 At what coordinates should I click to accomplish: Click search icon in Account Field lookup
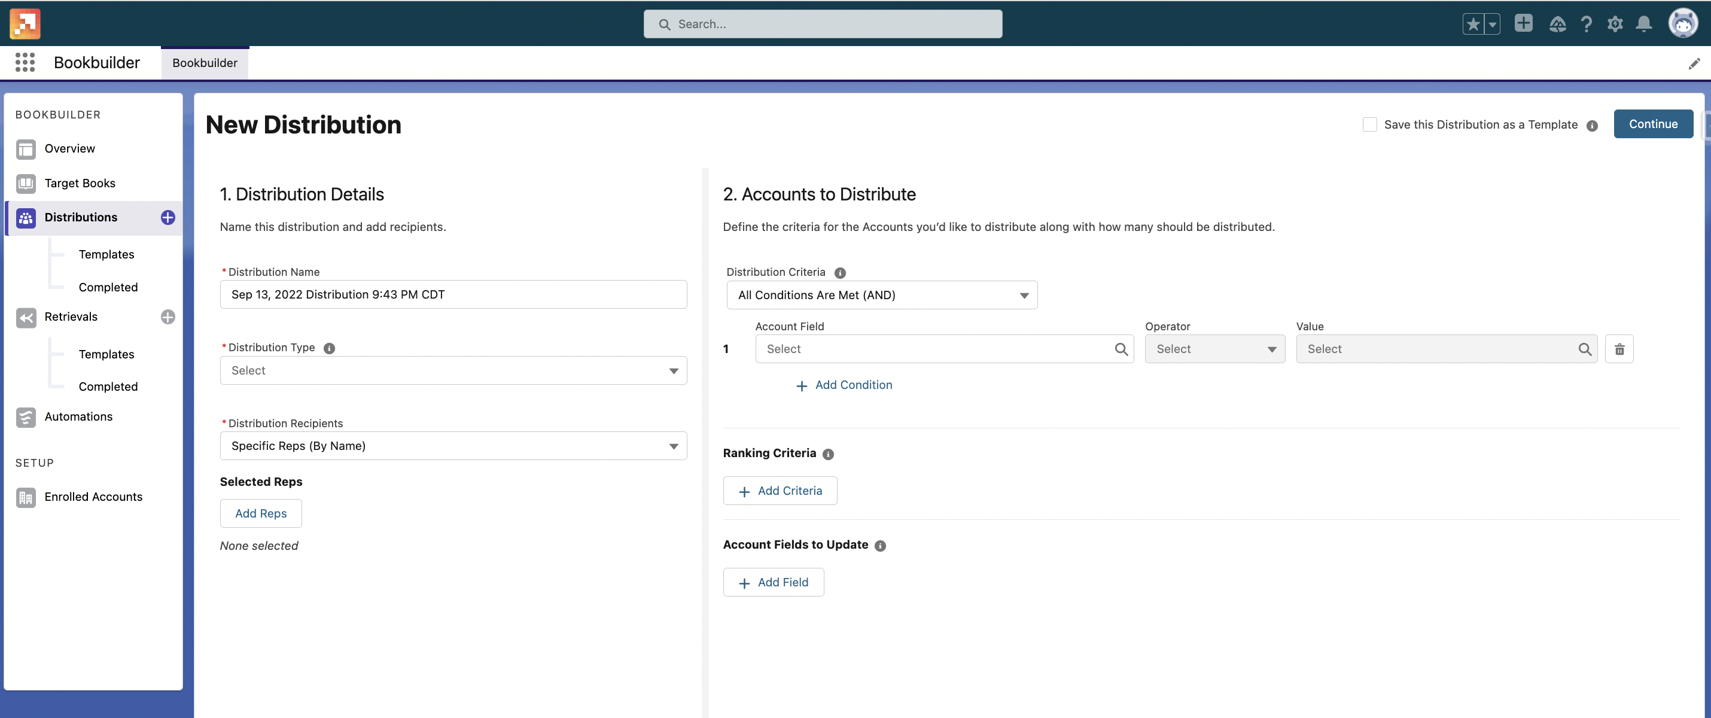click(1121, 349)
